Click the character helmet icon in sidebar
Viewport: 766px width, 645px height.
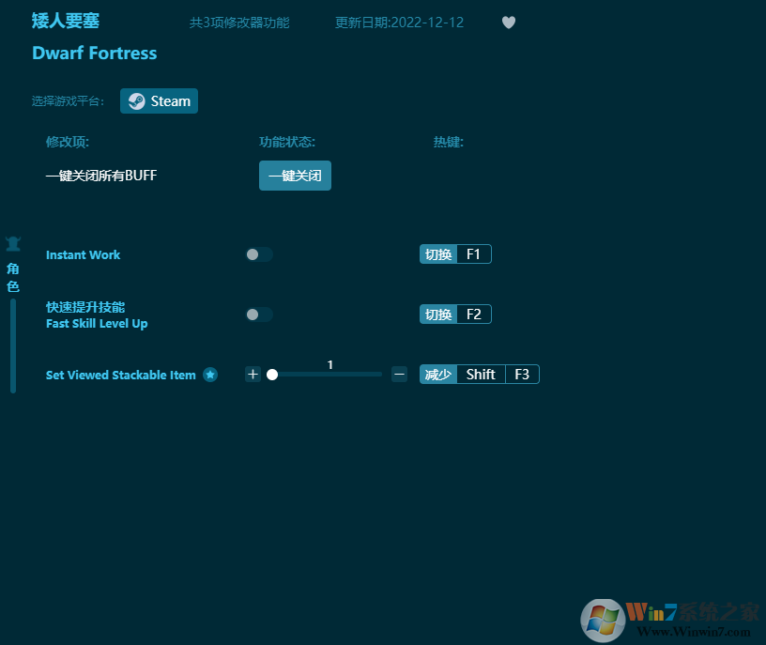(13, 243)
